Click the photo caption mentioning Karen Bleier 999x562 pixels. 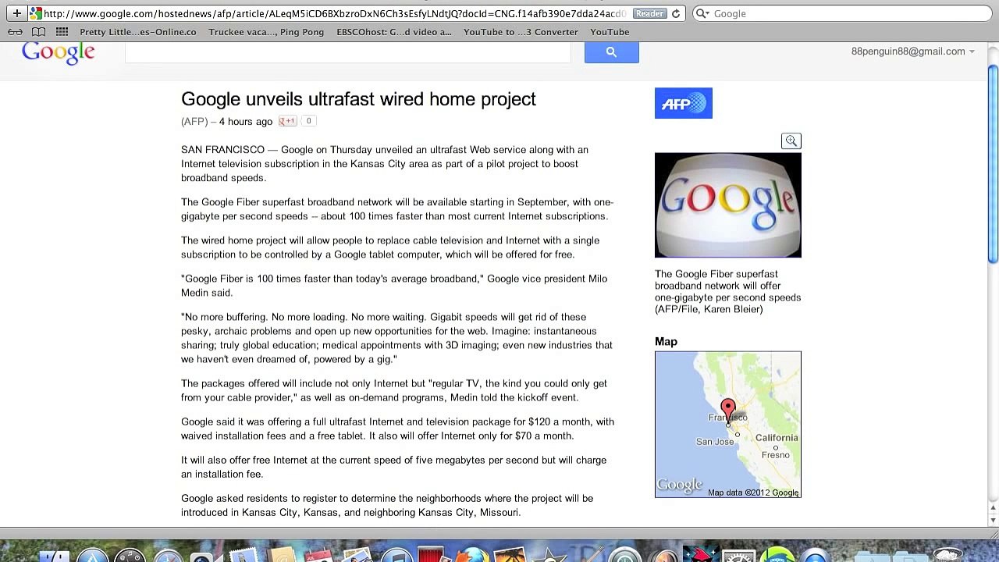(728, 292)
